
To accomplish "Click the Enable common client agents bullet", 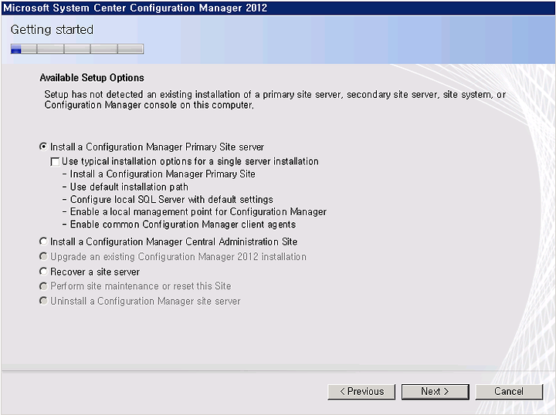I will (x=179, y=224).
